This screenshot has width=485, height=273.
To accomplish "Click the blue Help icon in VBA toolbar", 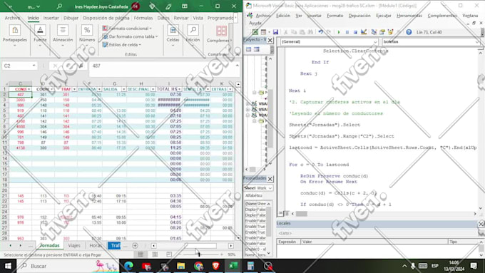I will (409, 32).
